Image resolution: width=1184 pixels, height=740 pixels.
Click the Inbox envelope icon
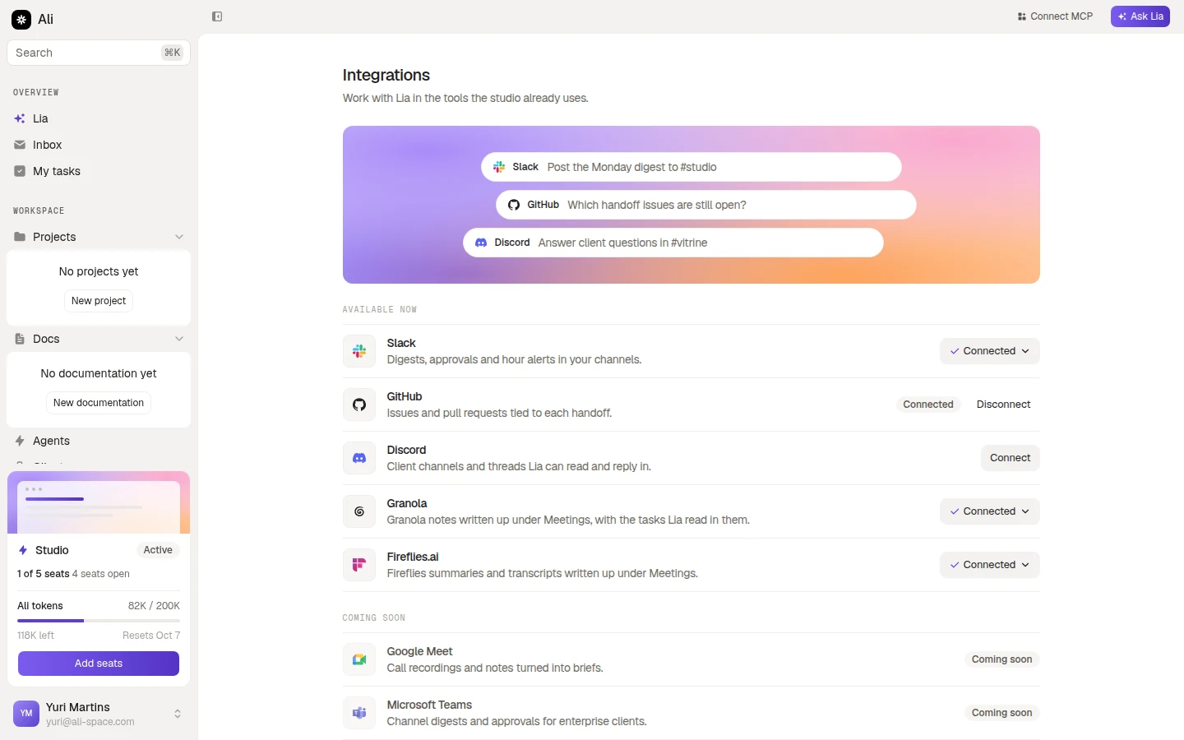[x=20, y=145]
